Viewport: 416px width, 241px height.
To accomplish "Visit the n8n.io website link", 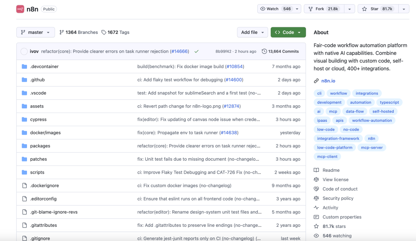I will [328, 81].
